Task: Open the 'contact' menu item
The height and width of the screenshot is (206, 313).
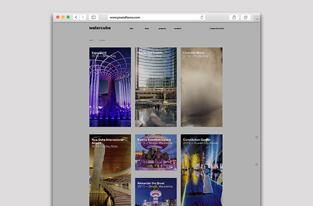Action: (x=177, y=28)
